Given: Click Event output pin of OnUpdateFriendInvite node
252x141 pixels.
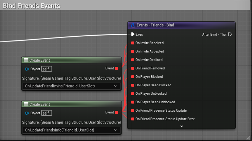Looking at the screenshot, I should (x=117, y=68).
